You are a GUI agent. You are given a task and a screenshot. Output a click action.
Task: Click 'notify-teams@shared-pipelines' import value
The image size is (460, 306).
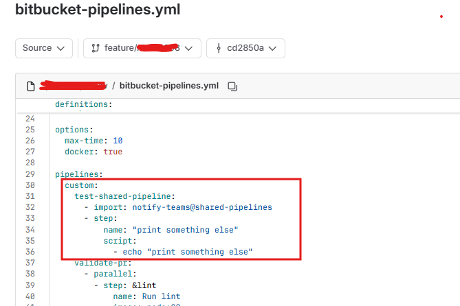(202, 207)
